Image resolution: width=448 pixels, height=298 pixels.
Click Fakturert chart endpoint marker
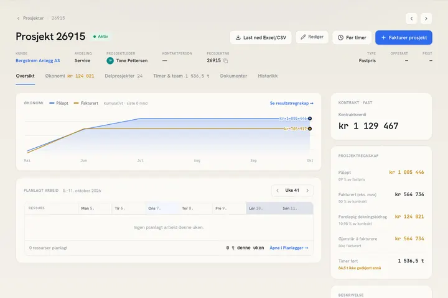[310, 129]
